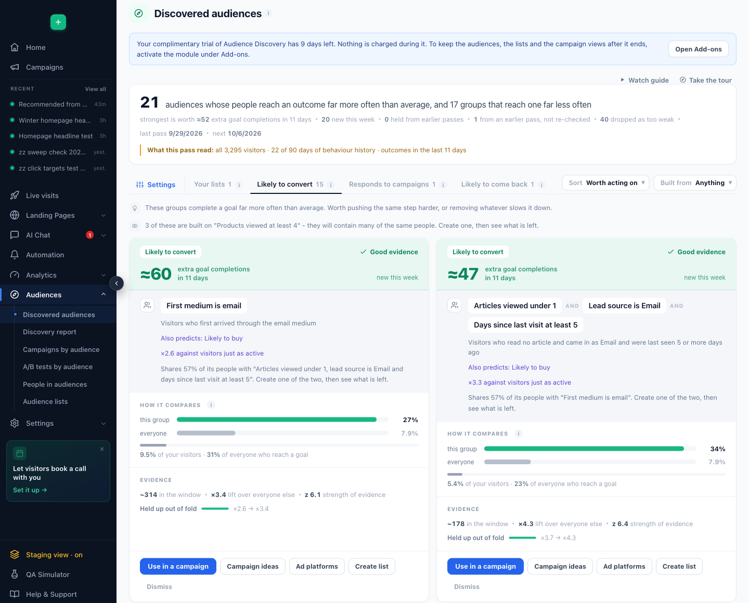Click Take the tour link
This screenshot has width=749, height=603.
(x=706, y=80)
